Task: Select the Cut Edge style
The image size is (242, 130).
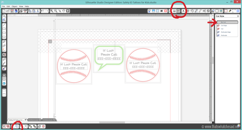Action: (227, 26)
